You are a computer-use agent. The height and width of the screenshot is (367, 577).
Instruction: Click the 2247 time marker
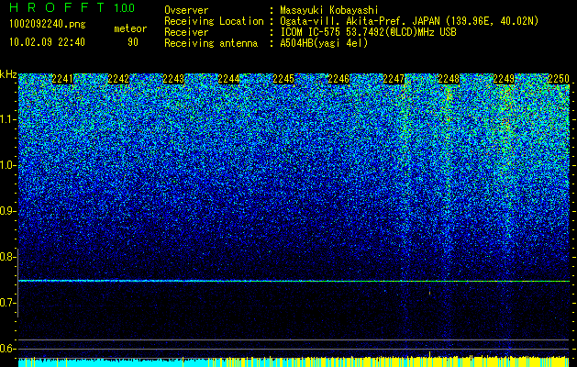(x=394, y=79)
